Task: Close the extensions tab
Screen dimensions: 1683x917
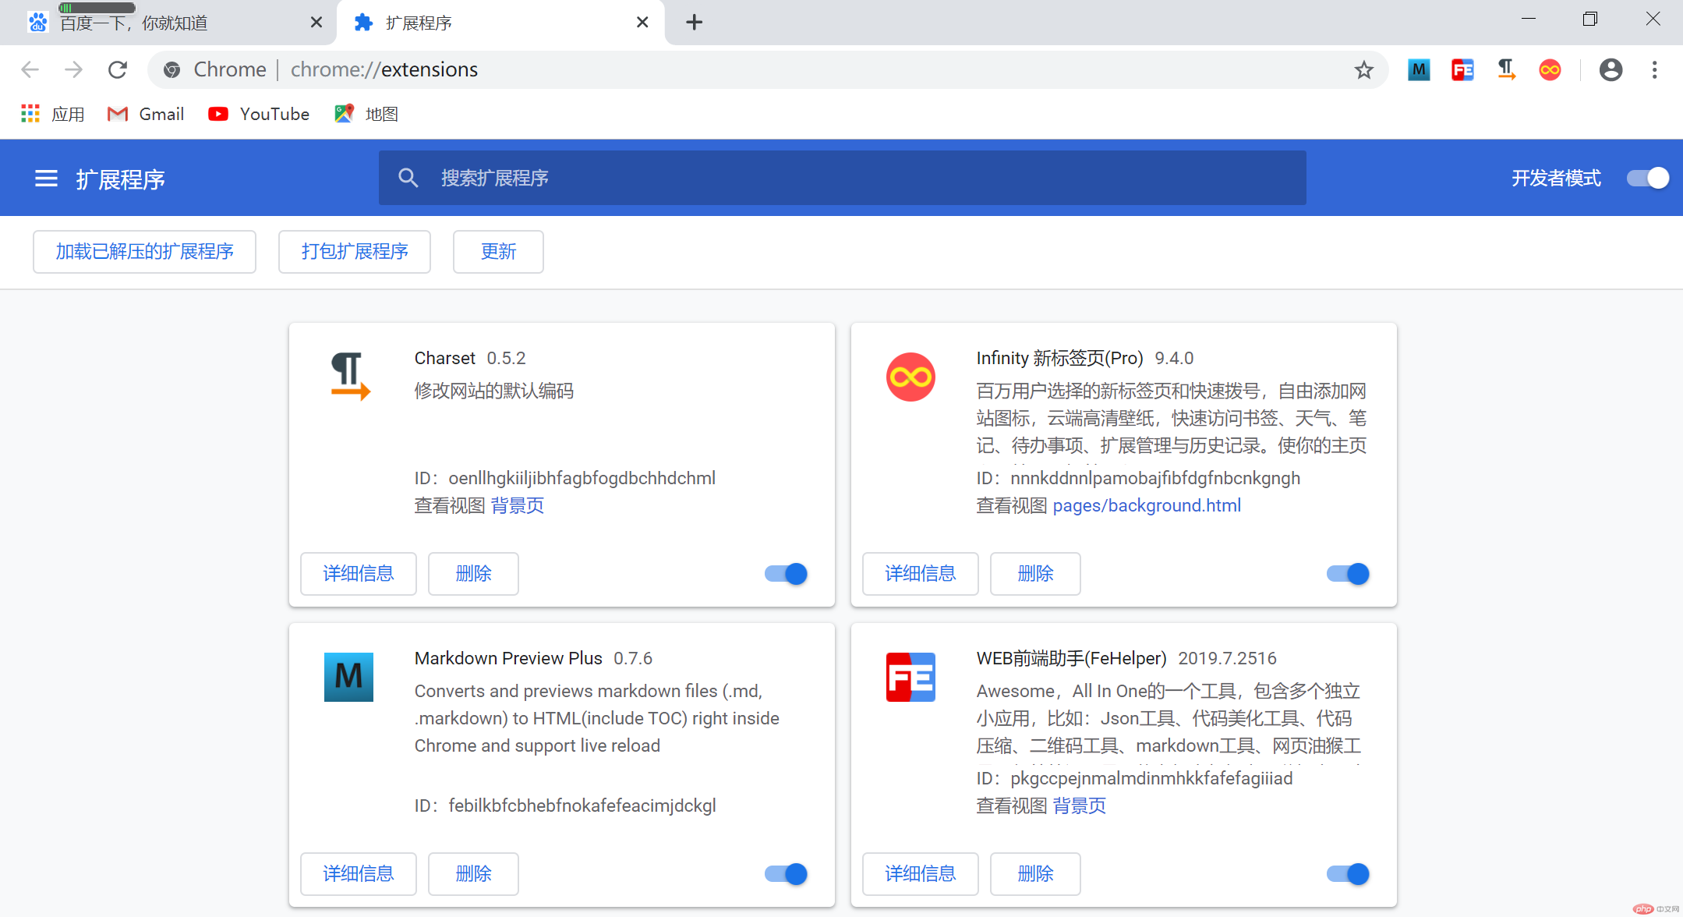Action: pyautogui.click(x=642, y=23)
